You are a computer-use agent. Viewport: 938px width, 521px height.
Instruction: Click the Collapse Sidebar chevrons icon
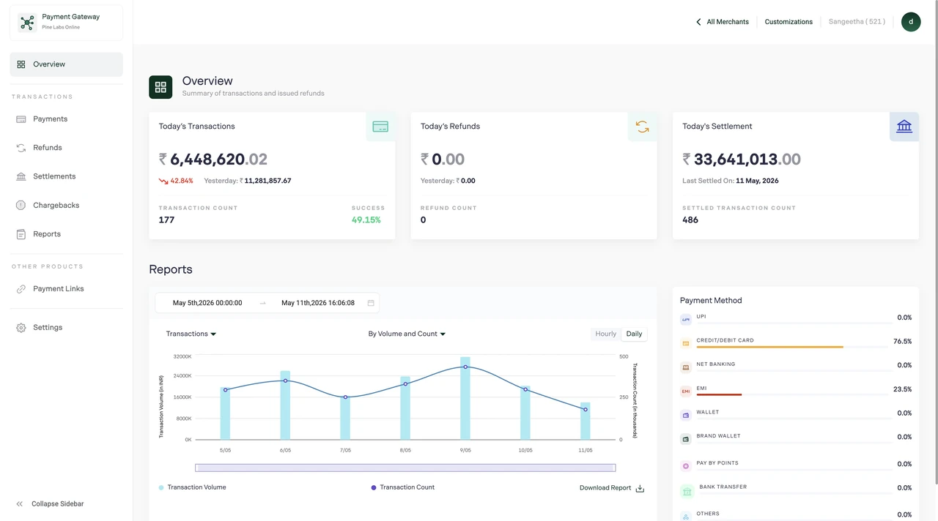(20, 504)
